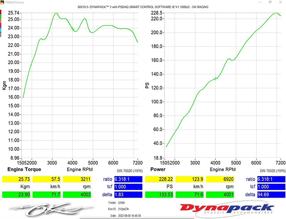Click the PS axis label on power graph
286x219 pixels.
pos(147,85)
